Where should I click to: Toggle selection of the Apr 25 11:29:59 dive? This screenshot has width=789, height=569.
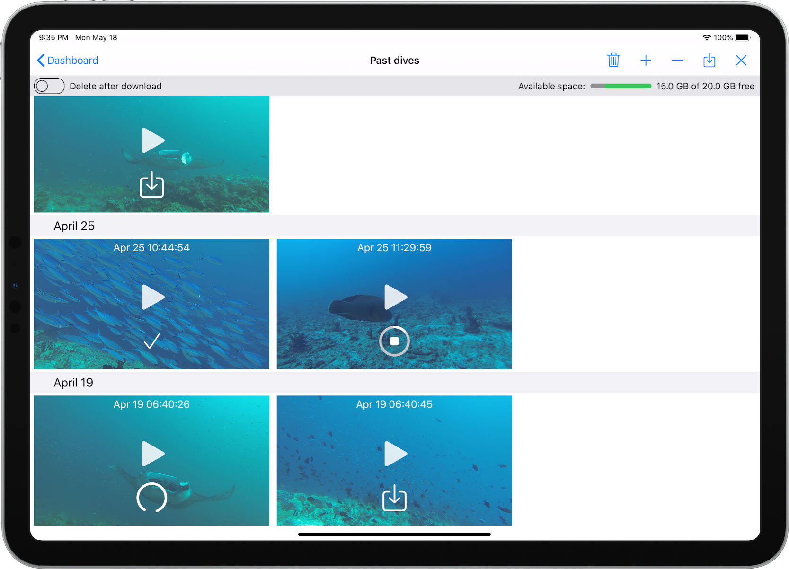pos(394,247)
